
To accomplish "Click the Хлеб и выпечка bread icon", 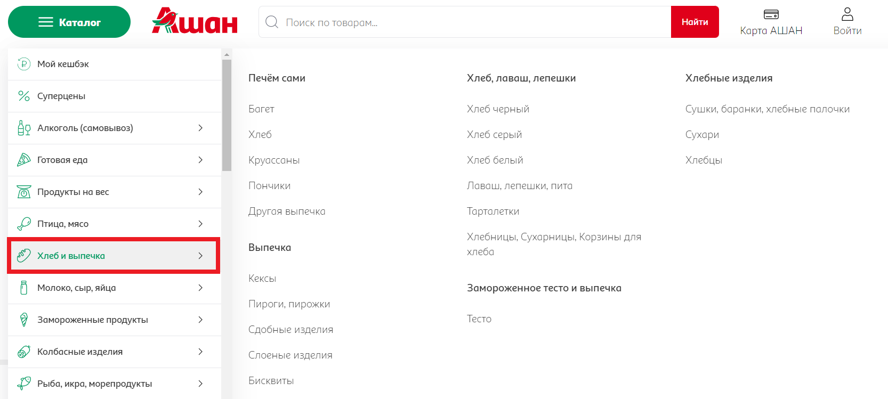I will click(24, 256).
